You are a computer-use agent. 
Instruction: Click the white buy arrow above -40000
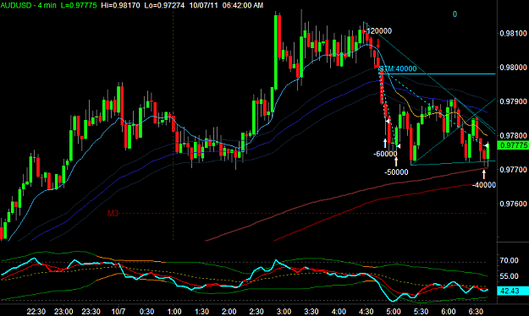[x=484, y=174]
